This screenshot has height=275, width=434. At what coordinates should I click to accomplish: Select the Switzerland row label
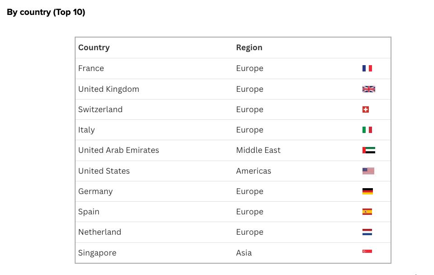[x=100, y=109]
